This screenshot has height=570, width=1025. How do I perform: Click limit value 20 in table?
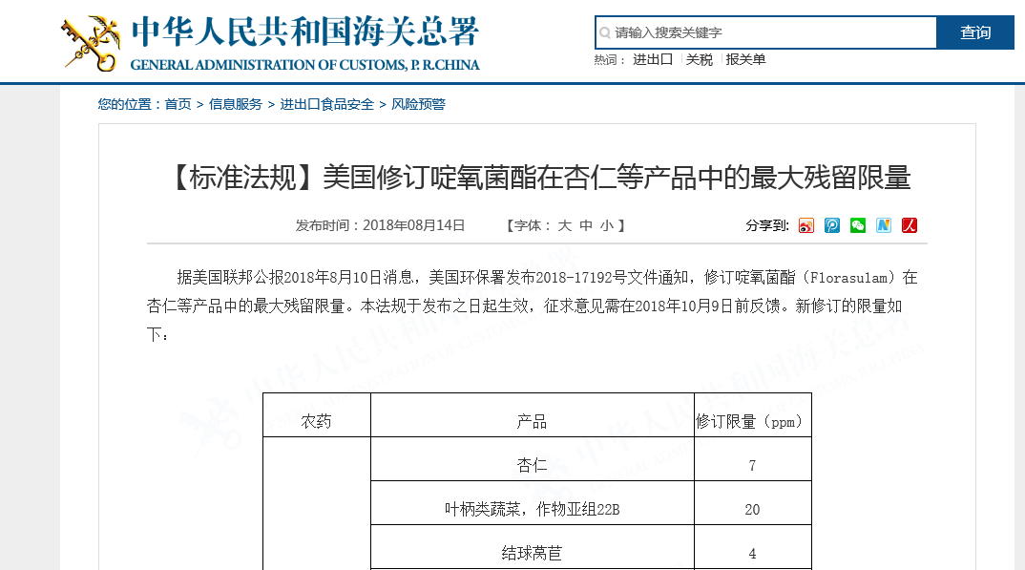752,509
